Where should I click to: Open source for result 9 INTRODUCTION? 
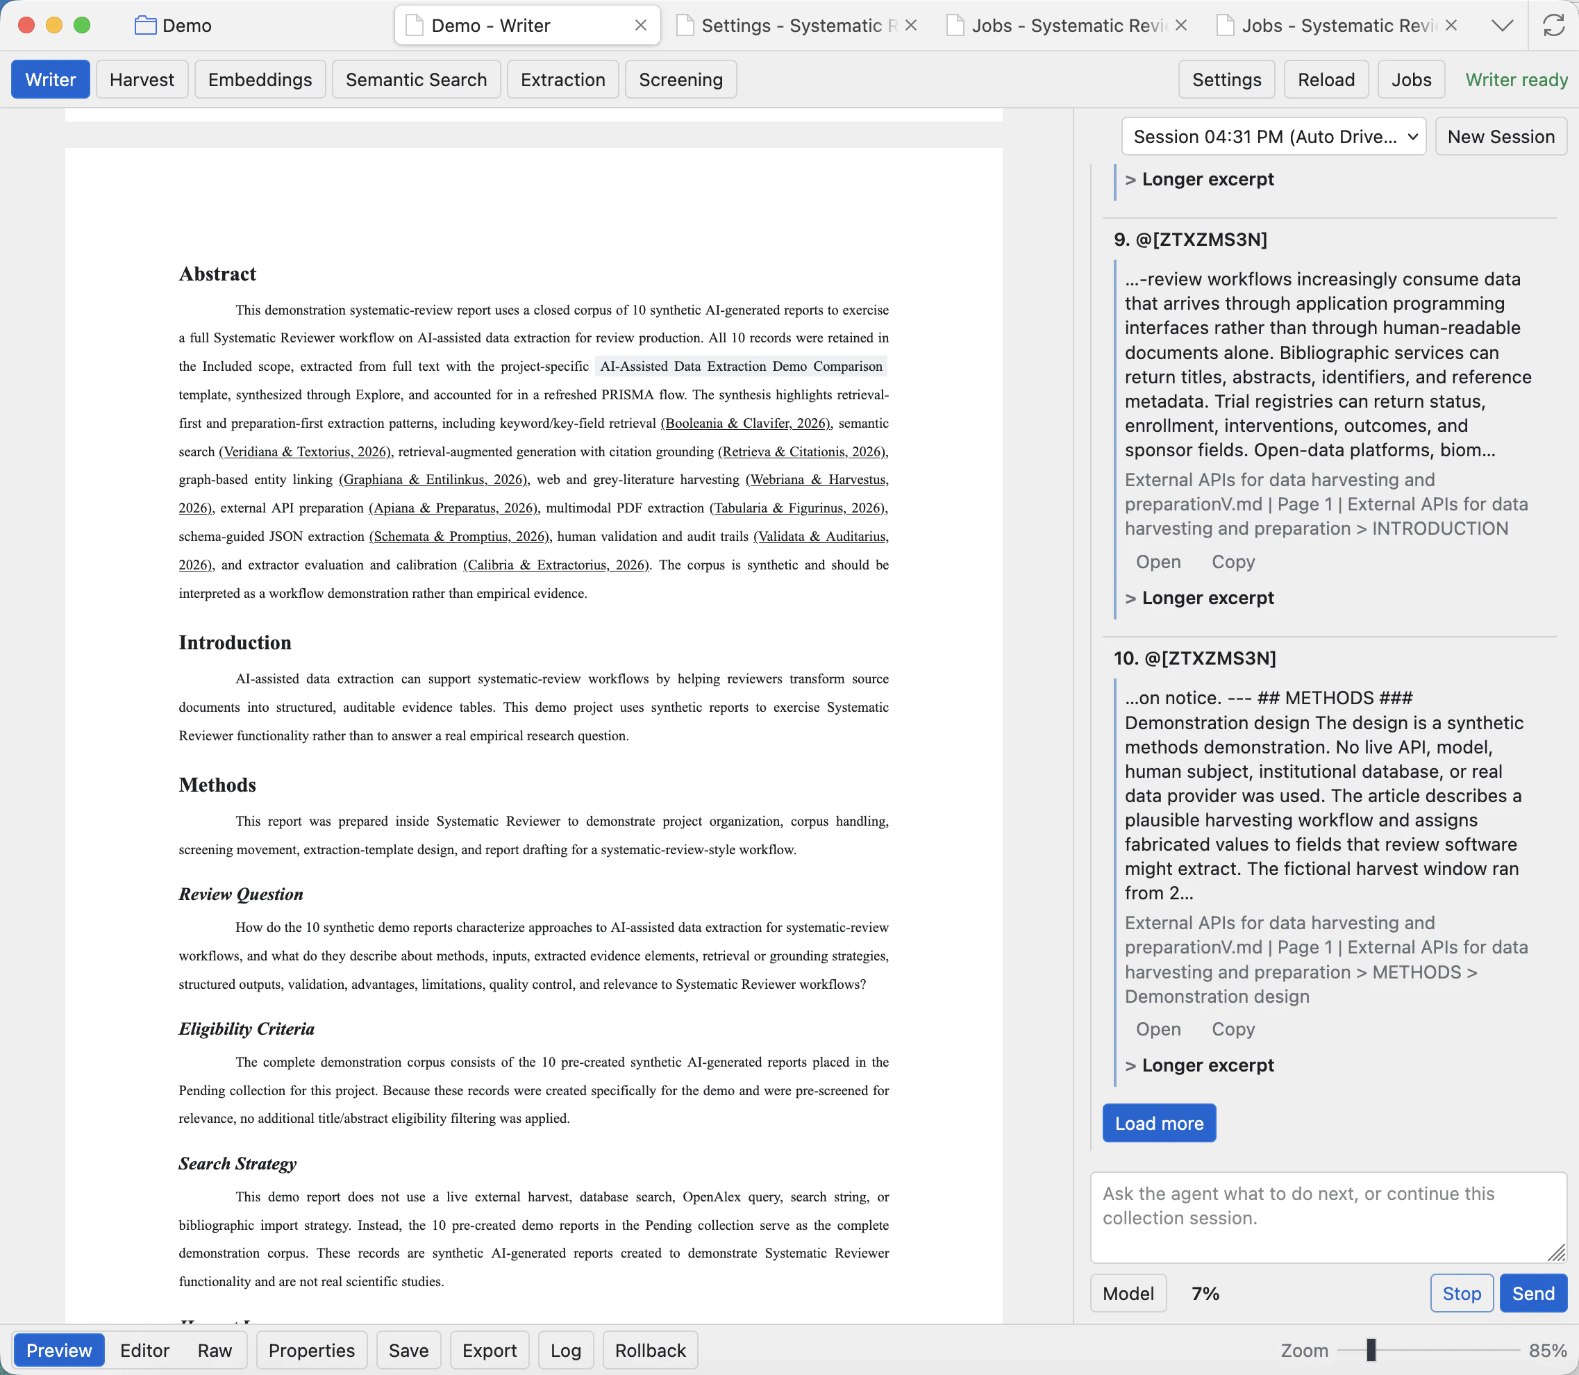[1158, 562]
